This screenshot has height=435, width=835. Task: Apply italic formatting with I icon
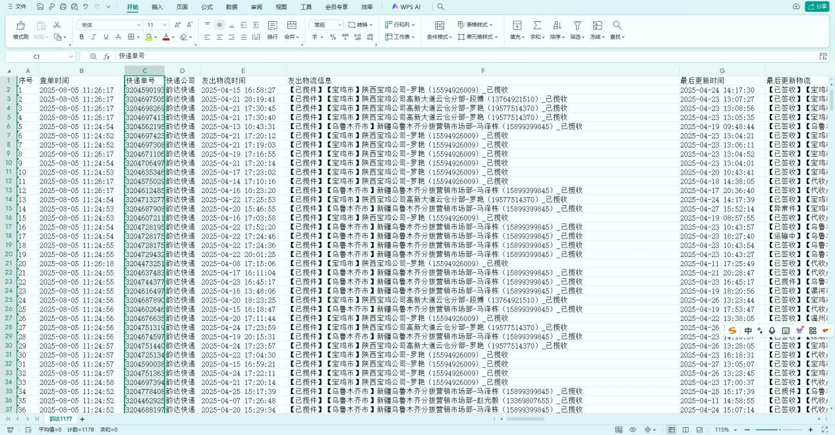click(94, 37)
